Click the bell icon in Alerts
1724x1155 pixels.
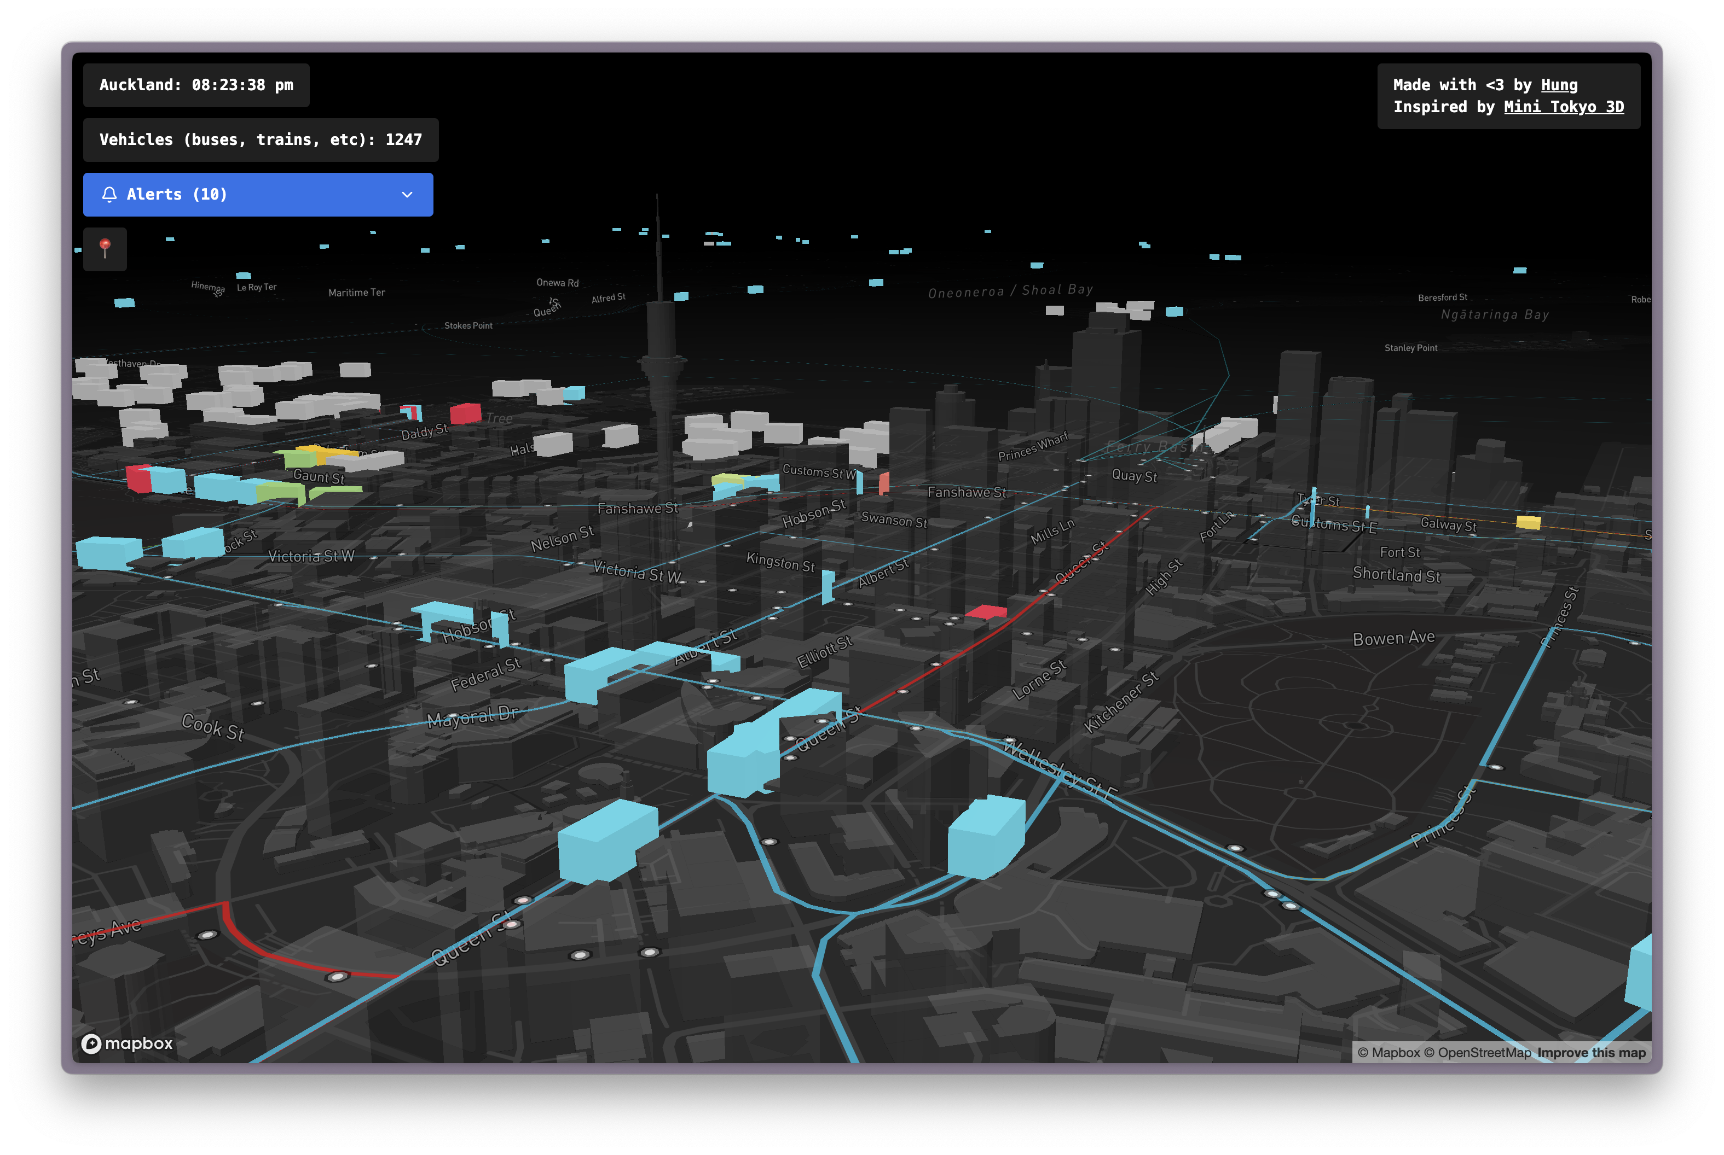(110, 195)
